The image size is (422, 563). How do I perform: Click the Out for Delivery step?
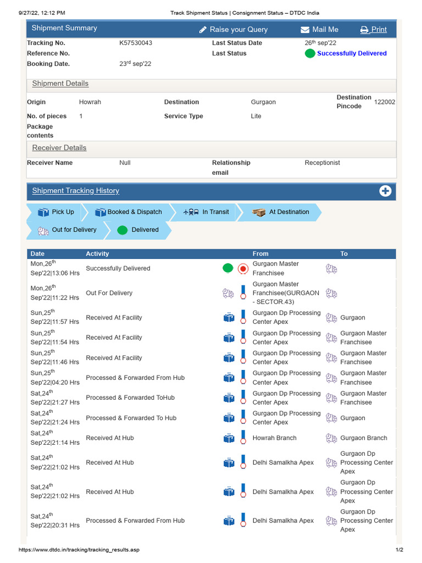click(x=66, y=230)
